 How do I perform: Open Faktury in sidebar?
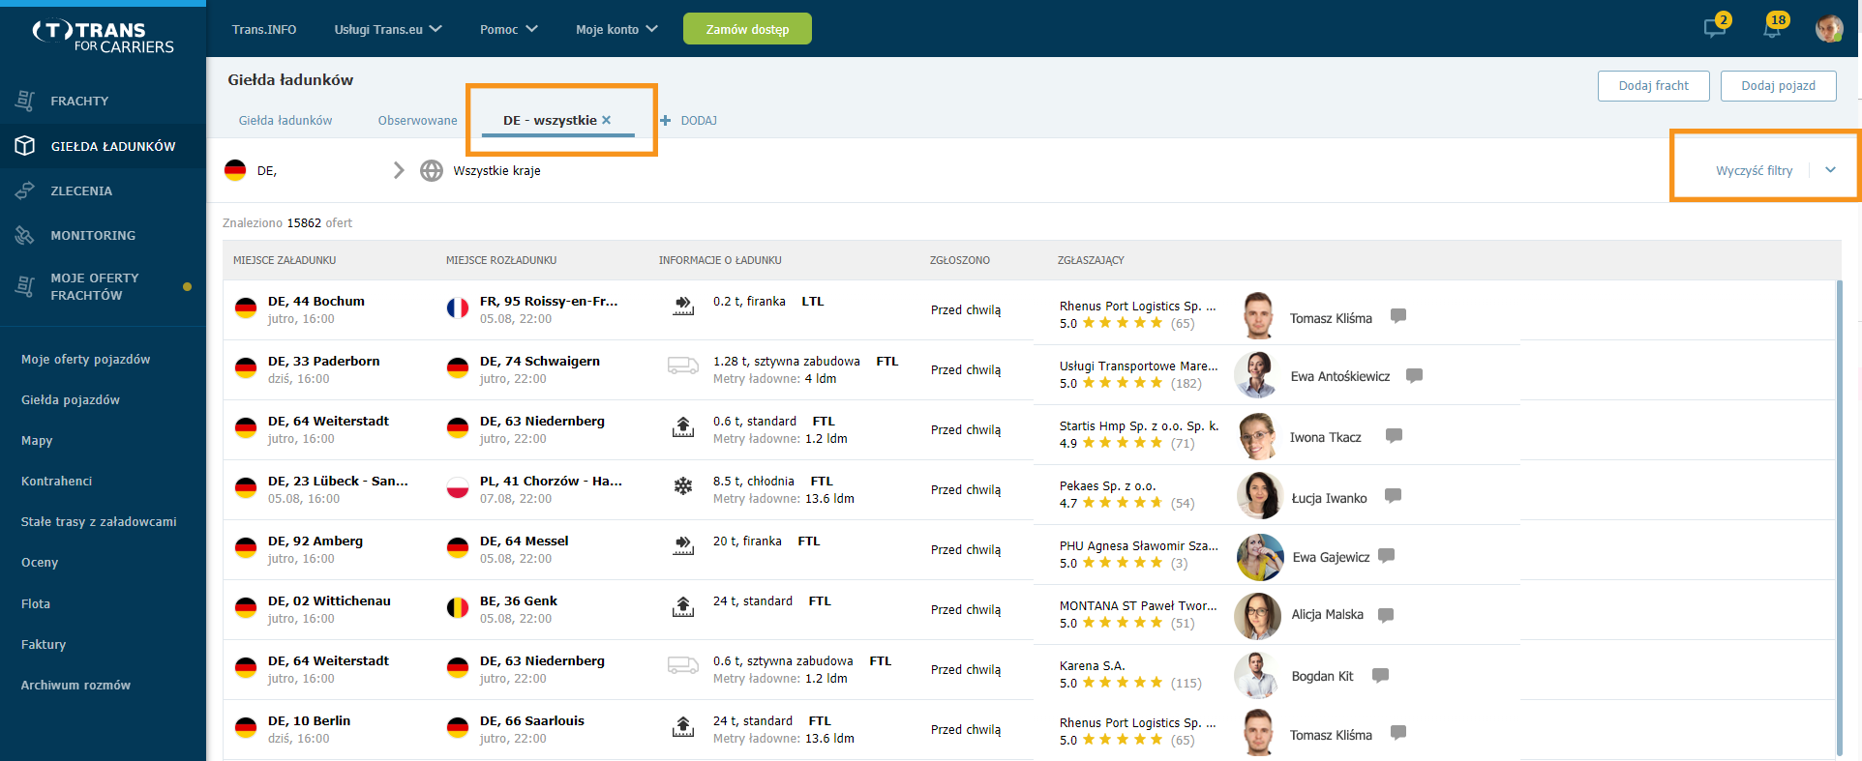pyautogui.click(x=44, y=644)
